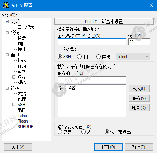Select 终端 category in tree

[x=15, y=33]
